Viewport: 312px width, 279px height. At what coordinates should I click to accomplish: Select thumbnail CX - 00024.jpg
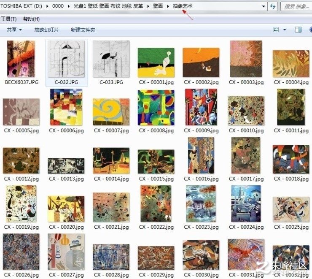click(x=246, y=204)
